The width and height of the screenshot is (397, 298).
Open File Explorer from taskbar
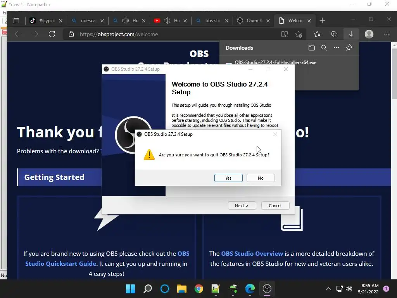point(182,289)
